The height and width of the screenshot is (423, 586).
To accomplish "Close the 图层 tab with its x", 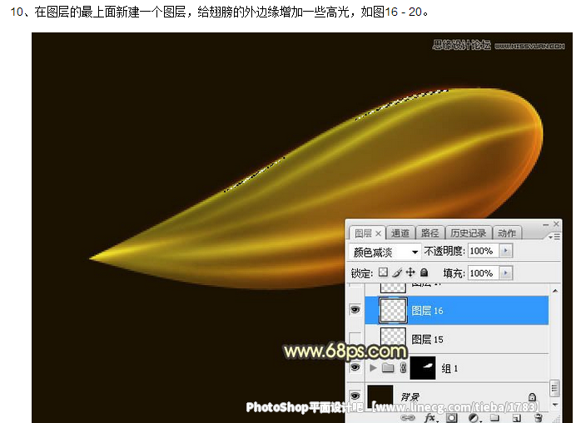I will [378, 234].
